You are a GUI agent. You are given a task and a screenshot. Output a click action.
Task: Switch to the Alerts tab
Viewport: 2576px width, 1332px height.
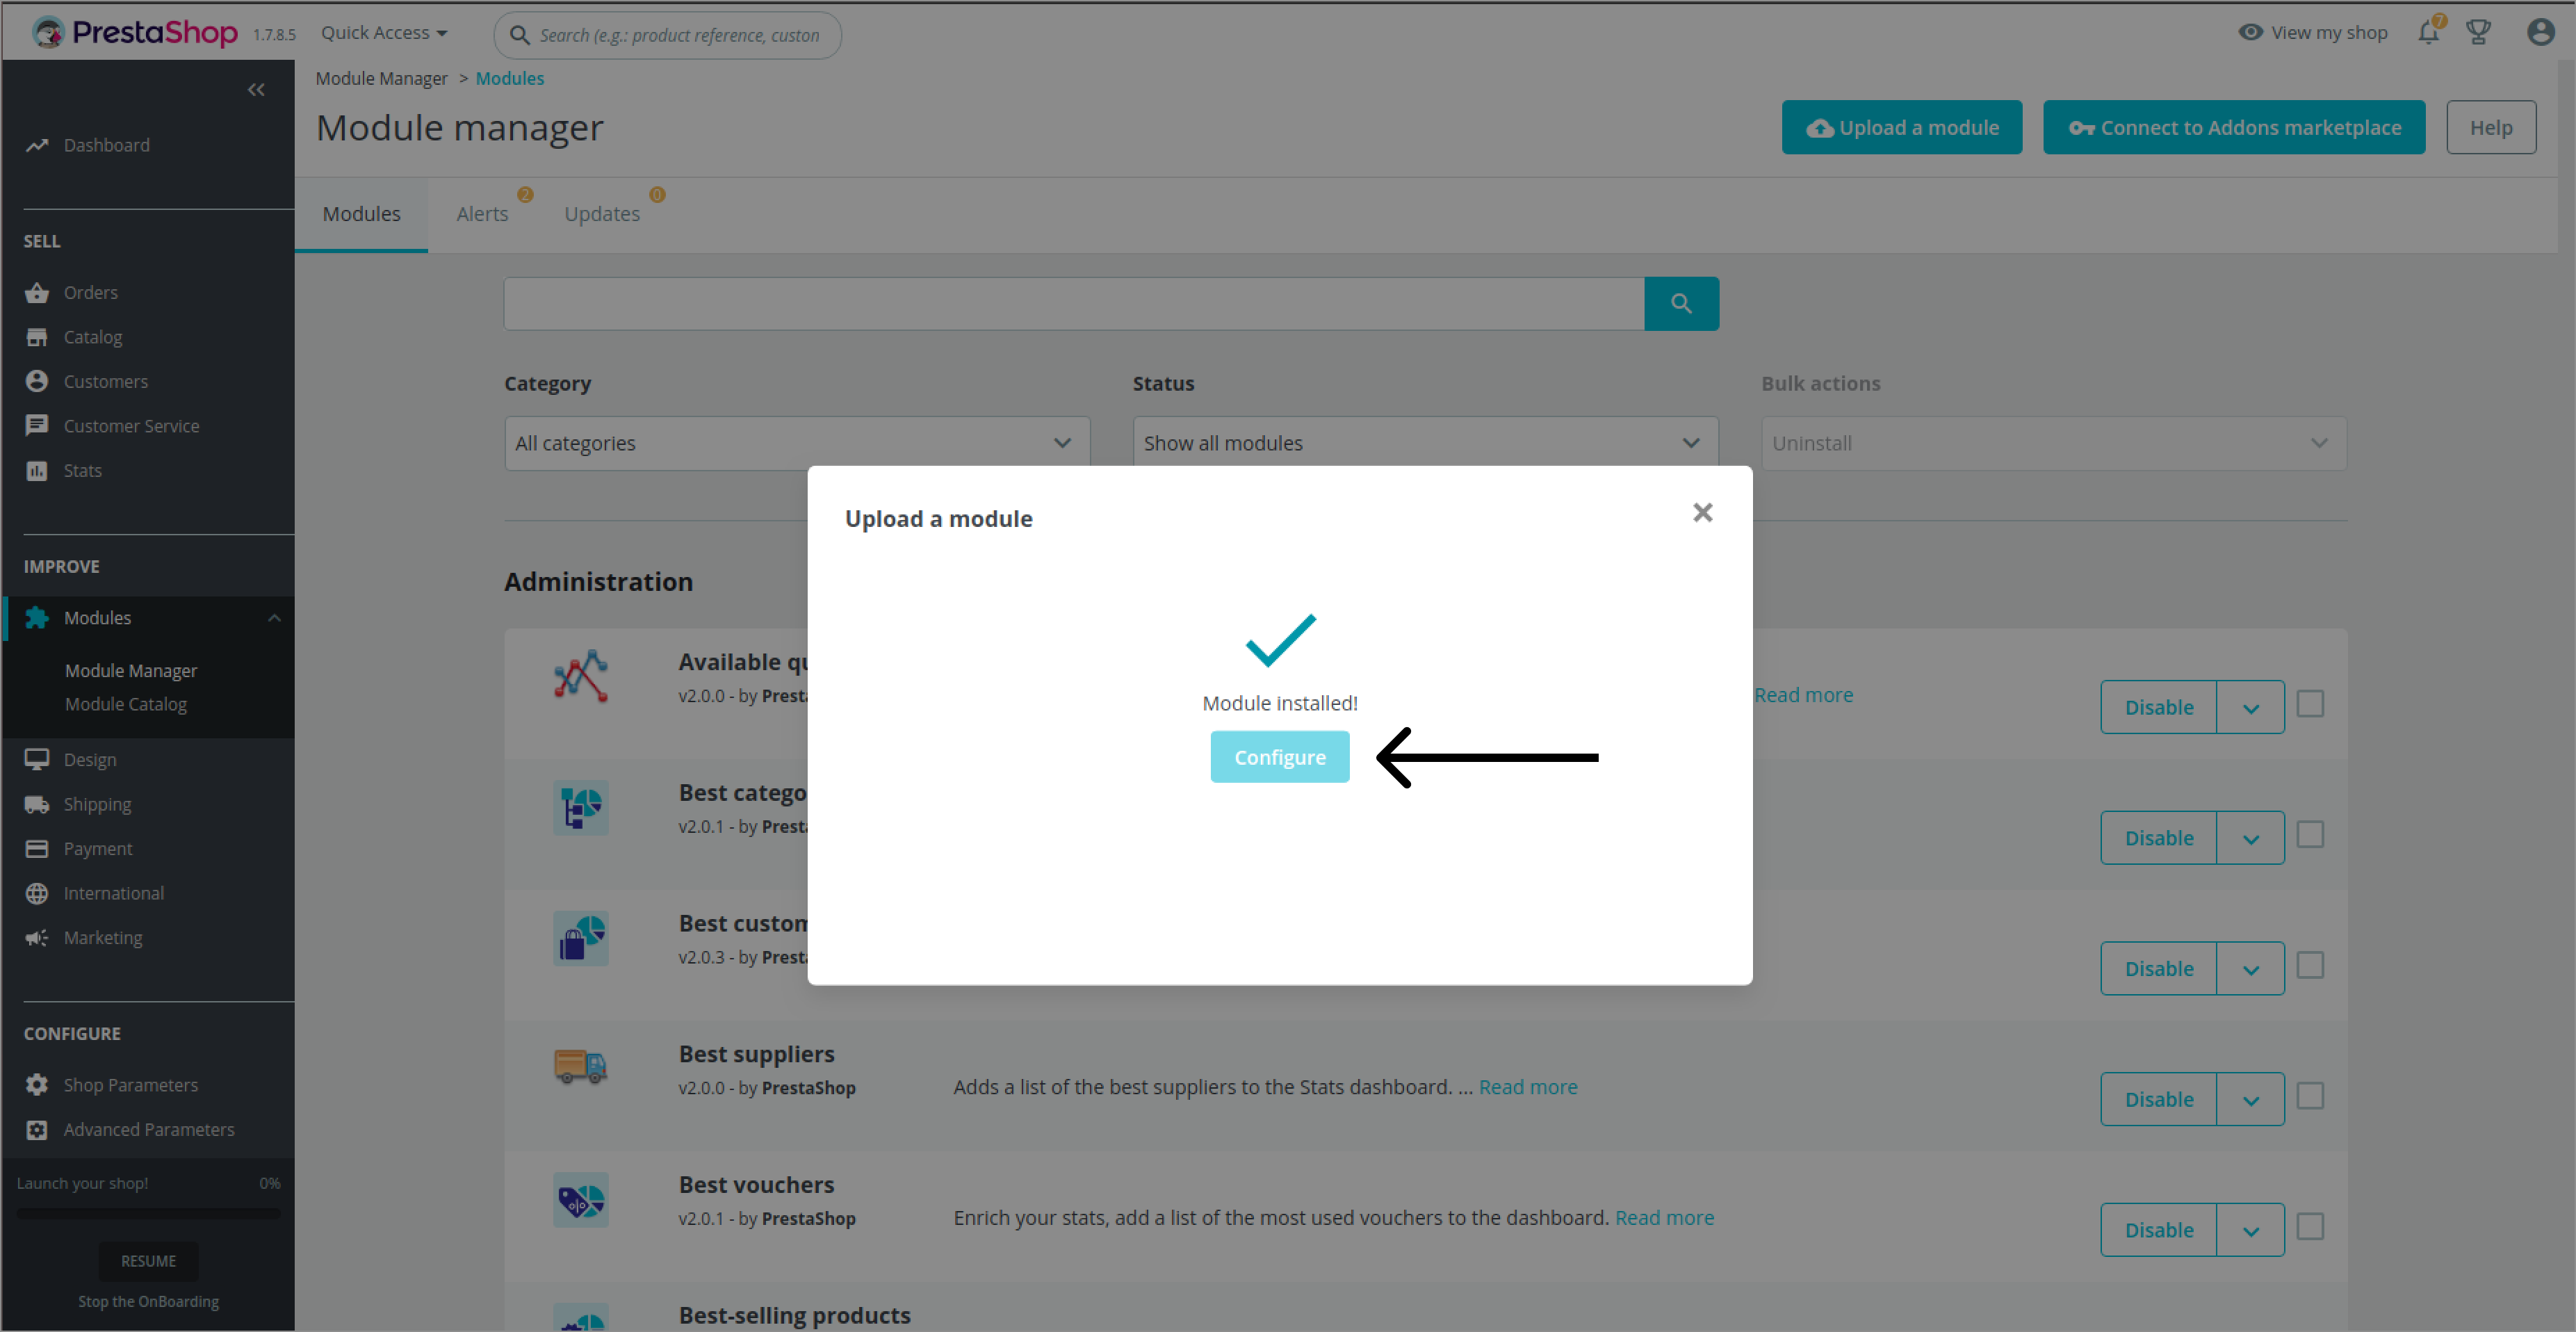[482, 214]
